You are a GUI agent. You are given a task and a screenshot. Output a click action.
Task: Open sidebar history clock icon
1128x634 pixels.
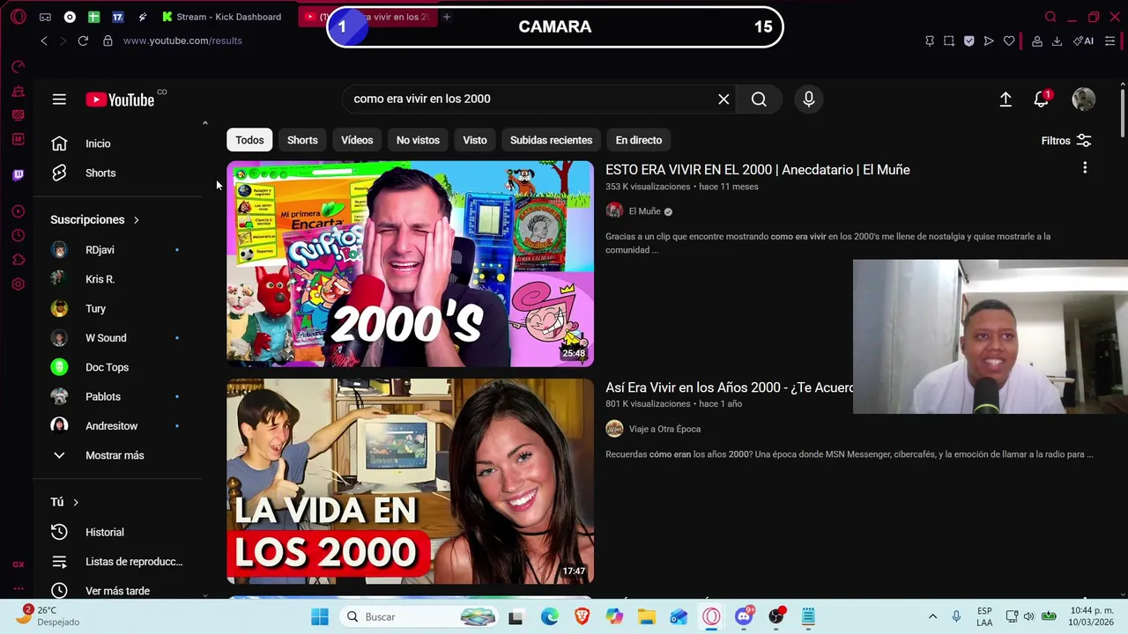[x=18, y=235]
